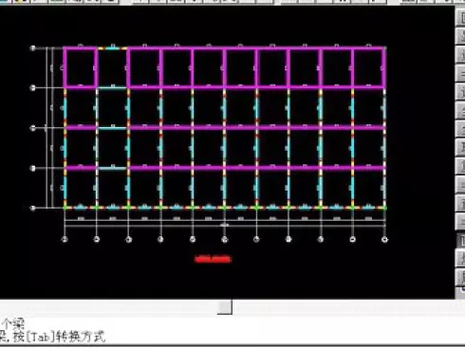Image resolution: width=465 pixels, height=348 pixels.
Task: Pick the magenta top-right corner of the beam layout
Action: (x=384, y=48)
